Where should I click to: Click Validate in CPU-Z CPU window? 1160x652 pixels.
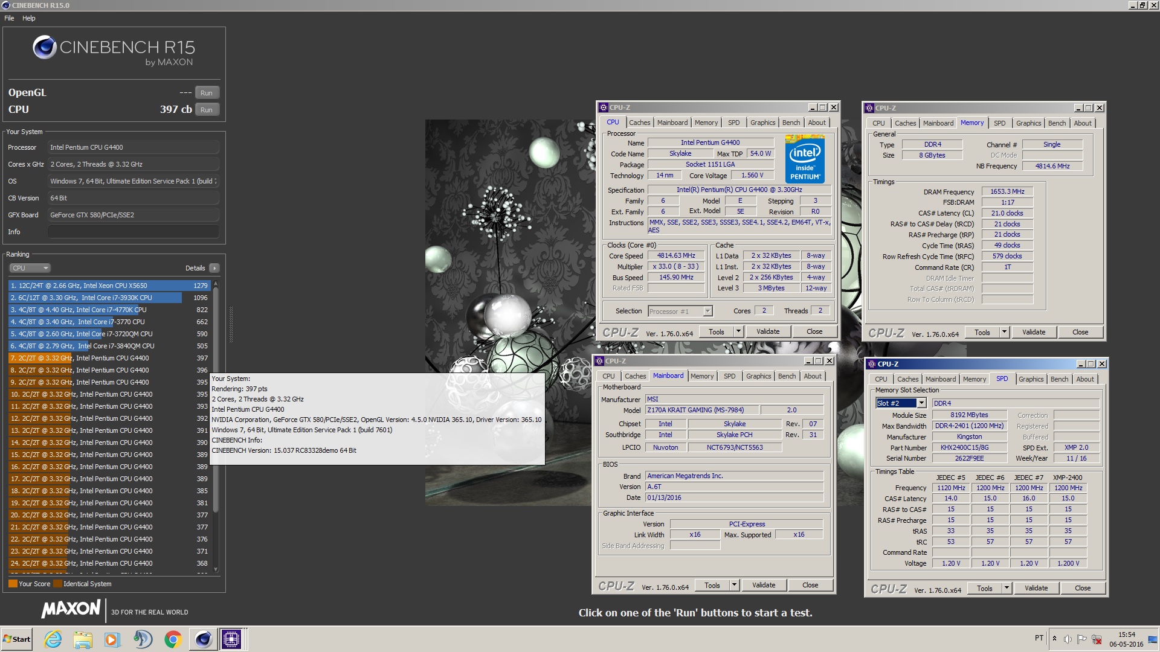pyautogui.click(x=768, y=331)
